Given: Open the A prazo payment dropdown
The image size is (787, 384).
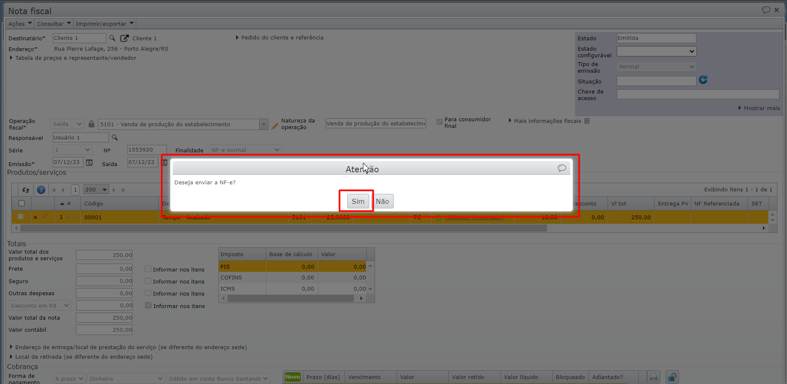Looking at the screenshot, I should [69, 379].
